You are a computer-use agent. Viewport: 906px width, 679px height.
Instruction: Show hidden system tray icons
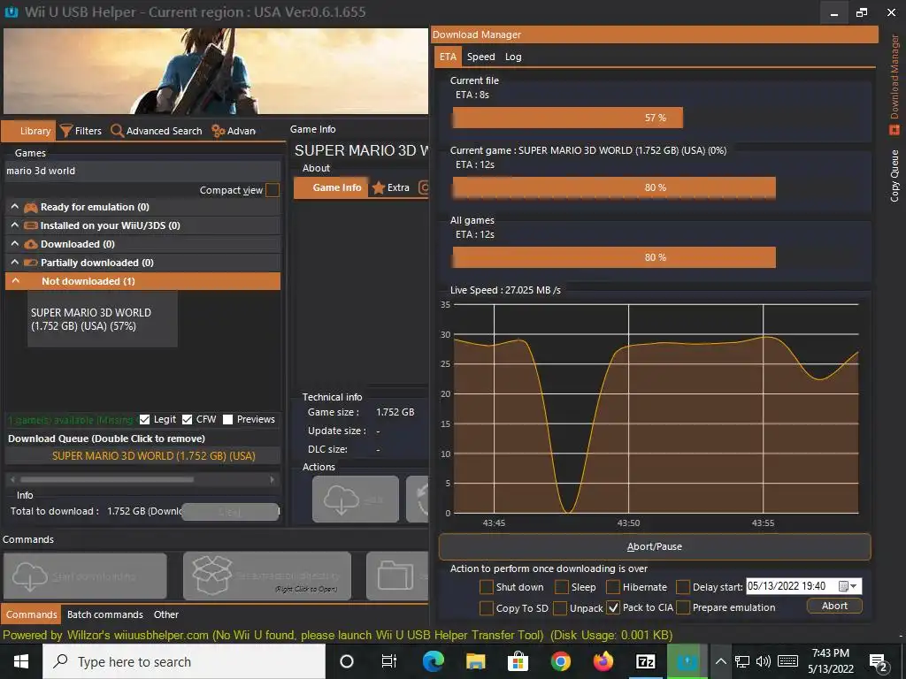point(720,661)
